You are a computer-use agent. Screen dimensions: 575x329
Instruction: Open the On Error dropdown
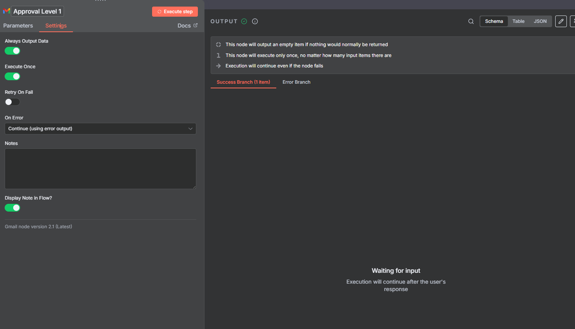[100, 129]
